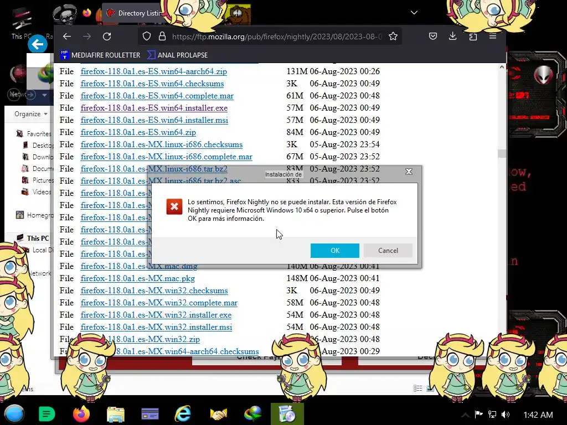Show site security padlock info
Image resolution: width=567 pixels, height=425 pixels.
[x=162, y=37]
